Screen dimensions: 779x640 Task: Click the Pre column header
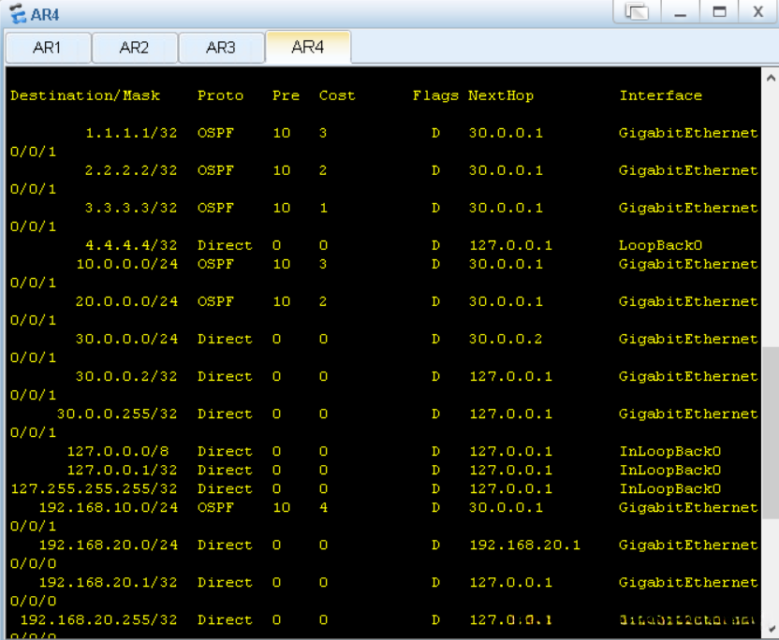coord(287,95)
